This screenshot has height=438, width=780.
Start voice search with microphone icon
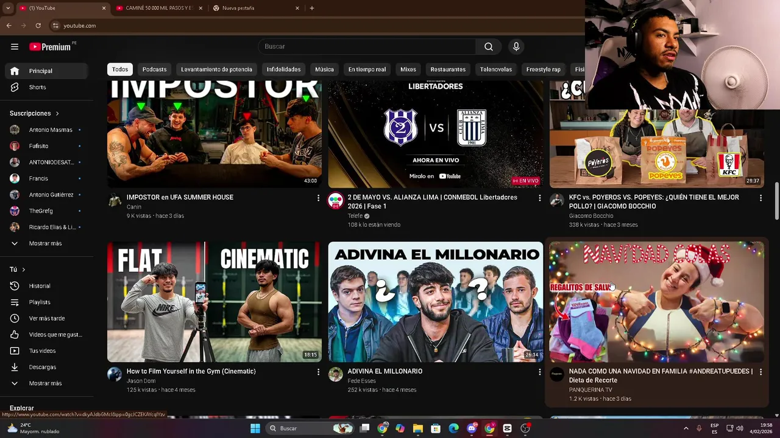click(516, 47)
